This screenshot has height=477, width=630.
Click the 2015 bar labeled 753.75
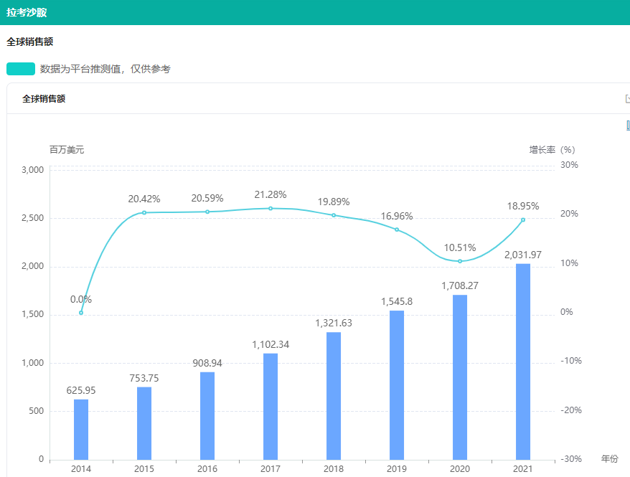(144, 423)
